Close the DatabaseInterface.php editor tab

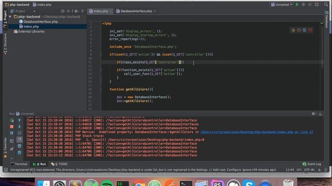click(x=155, y=11)
